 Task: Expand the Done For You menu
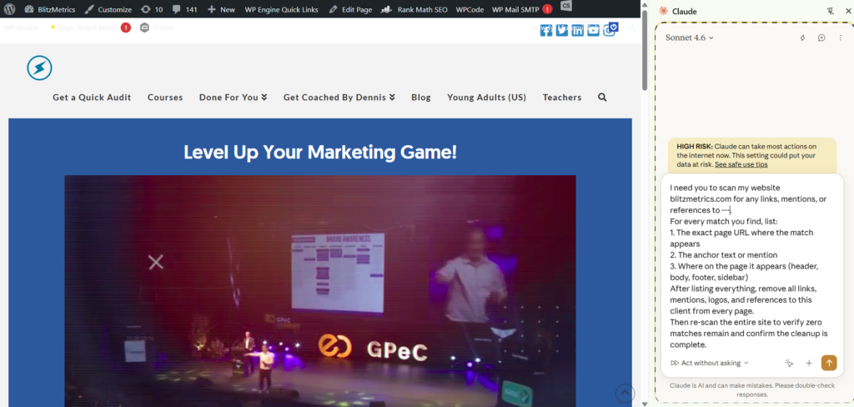point(233,98)
